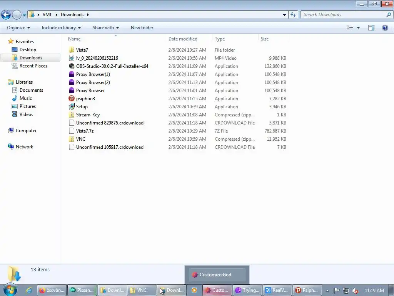The image size is (394, 296).
Task: Open the address bar history dropdown
Action: pyautogui.click(x=284, y=15)
